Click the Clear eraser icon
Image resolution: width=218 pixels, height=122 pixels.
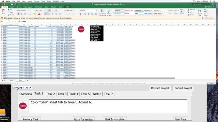tap(189, 15)
